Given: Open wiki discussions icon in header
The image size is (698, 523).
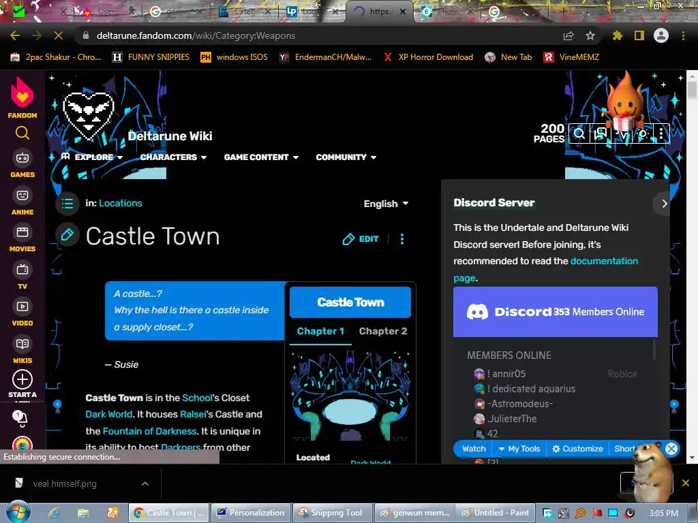Looking at the screenshot, I should (x=601, y=133).
